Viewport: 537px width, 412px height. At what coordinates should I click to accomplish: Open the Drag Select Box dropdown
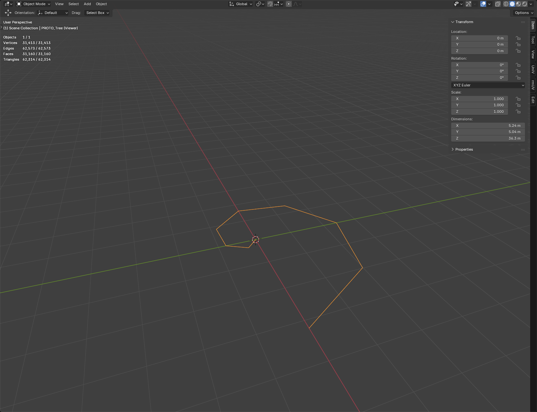click(97, 13)
